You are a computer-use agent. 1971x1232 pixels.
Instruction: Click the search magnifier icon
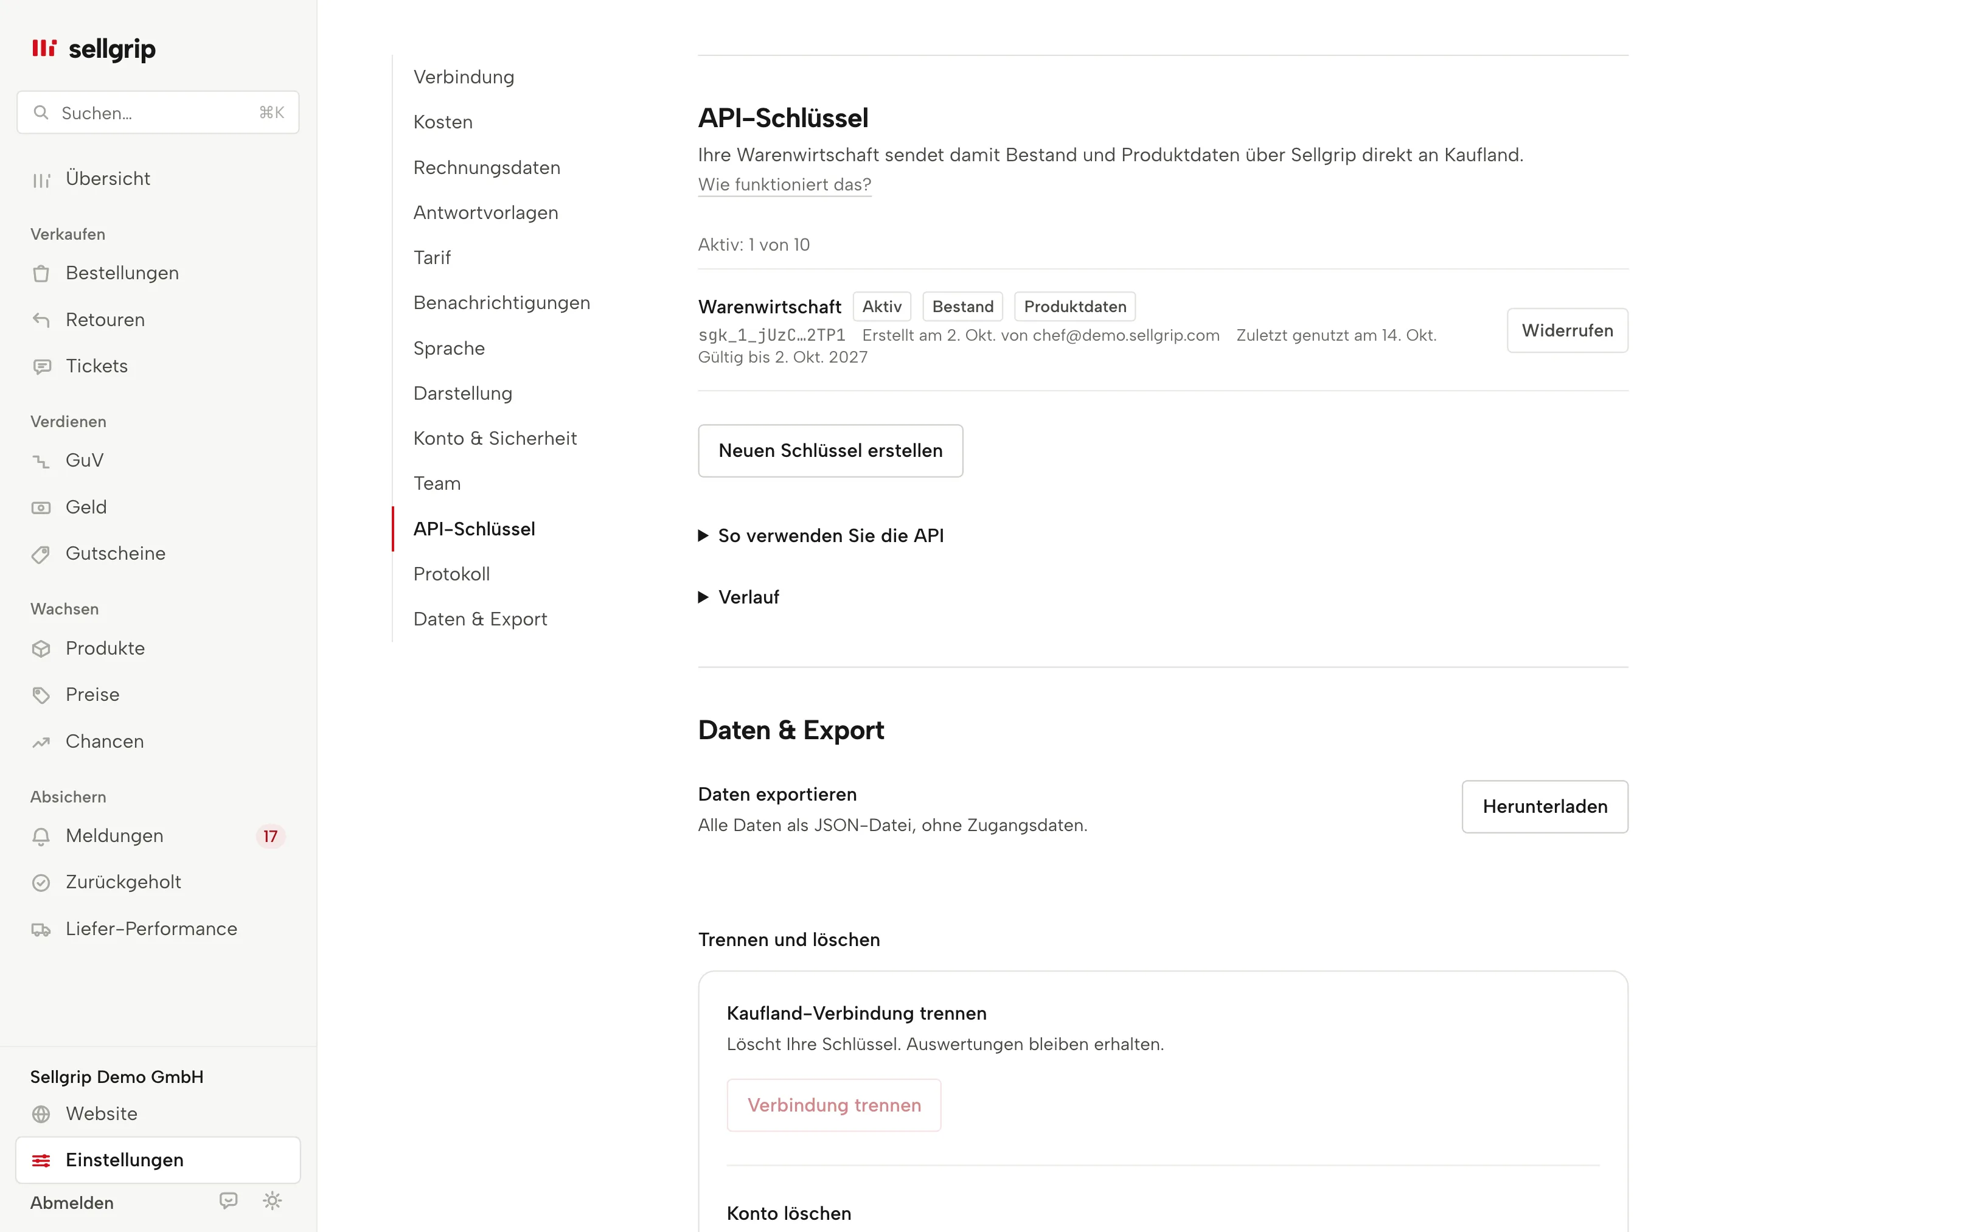pyautogui.click(x=41, y=113)
